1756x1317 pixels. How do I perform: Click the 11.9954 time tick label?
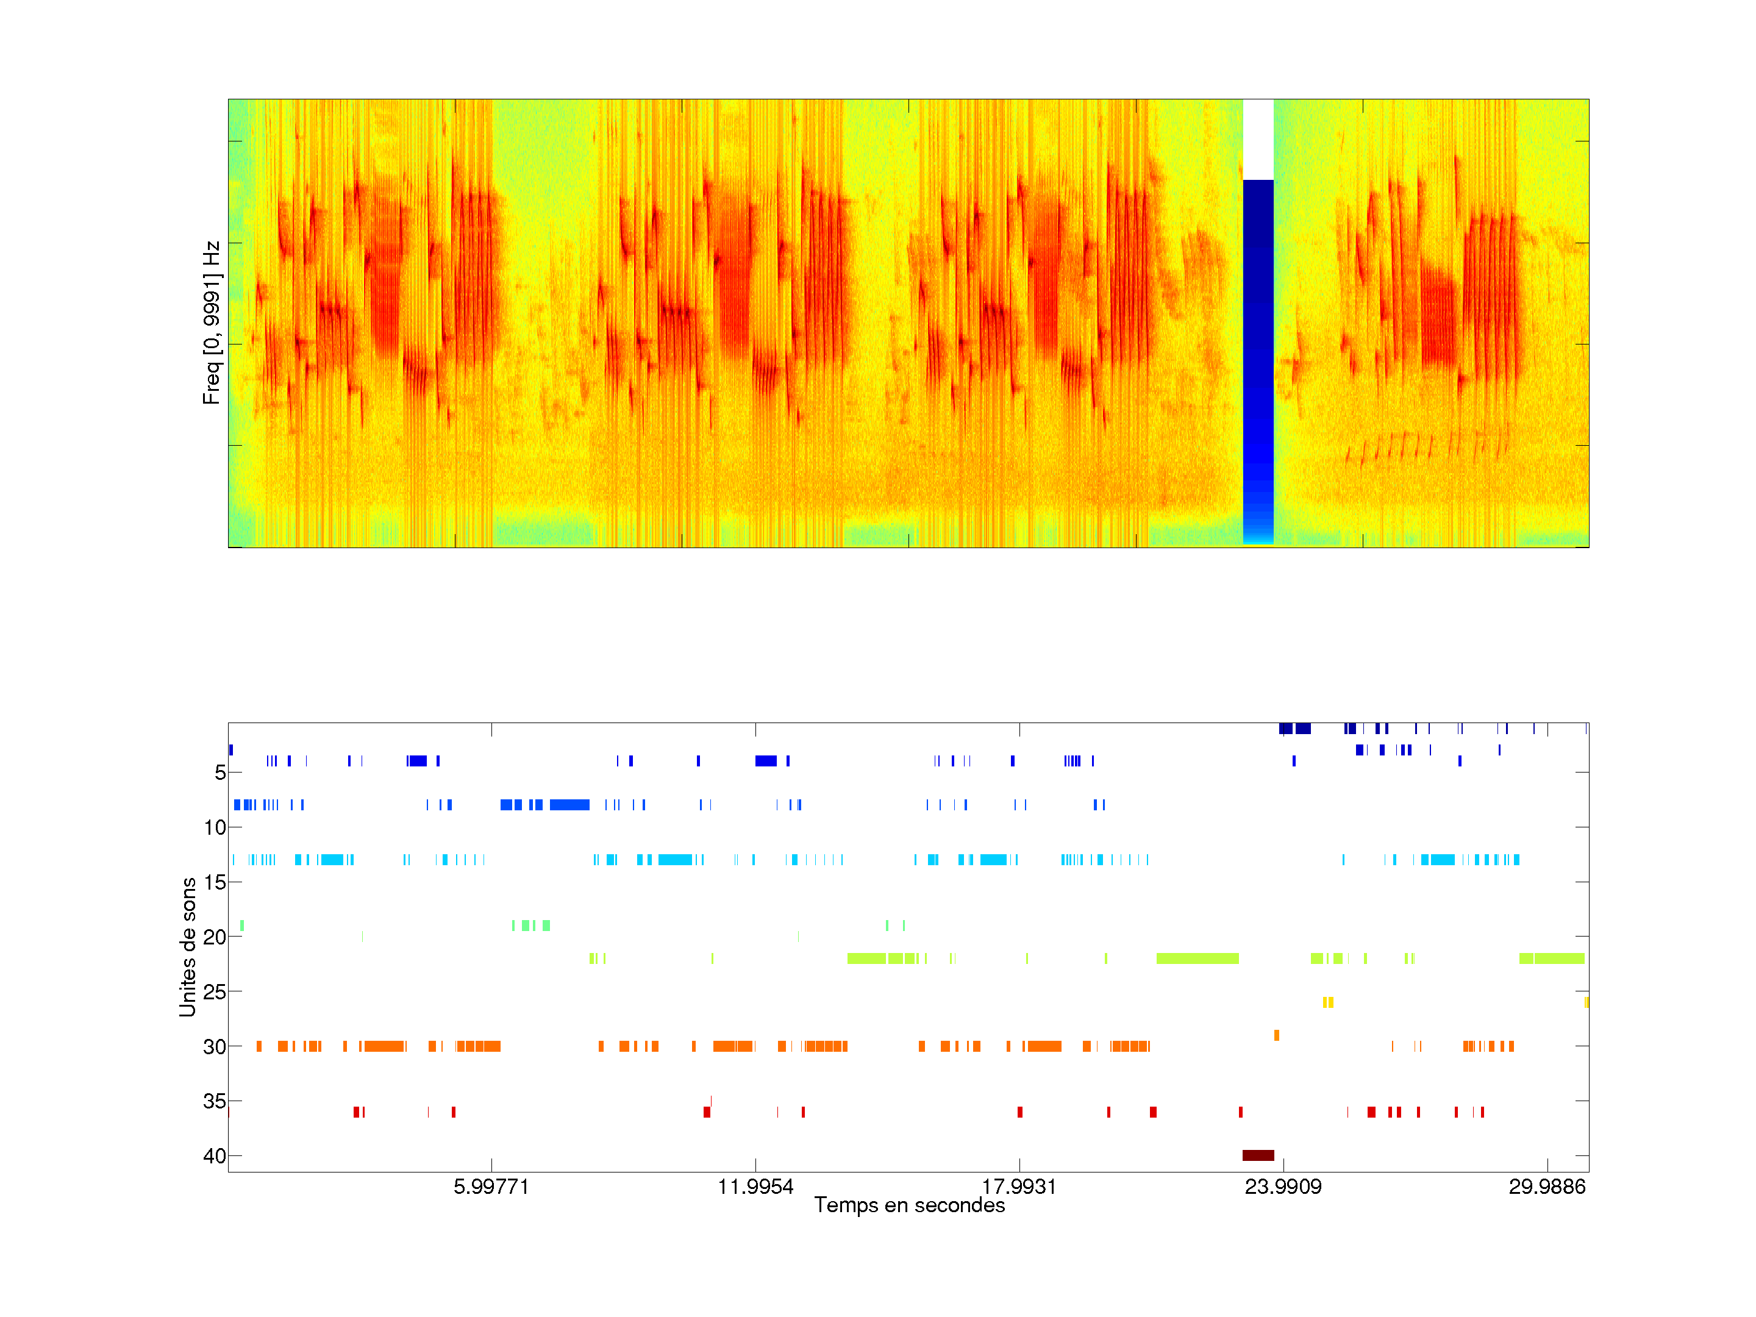755,1187
